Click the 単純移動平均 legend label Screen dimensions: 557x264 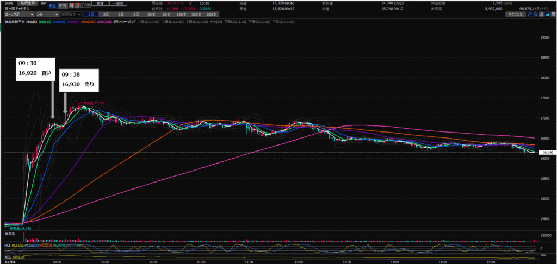tap(15, 22)
